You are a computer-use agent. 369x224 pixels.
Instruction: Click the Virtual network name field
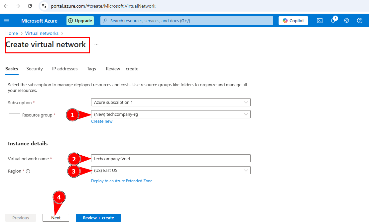(x=171, y=159)
